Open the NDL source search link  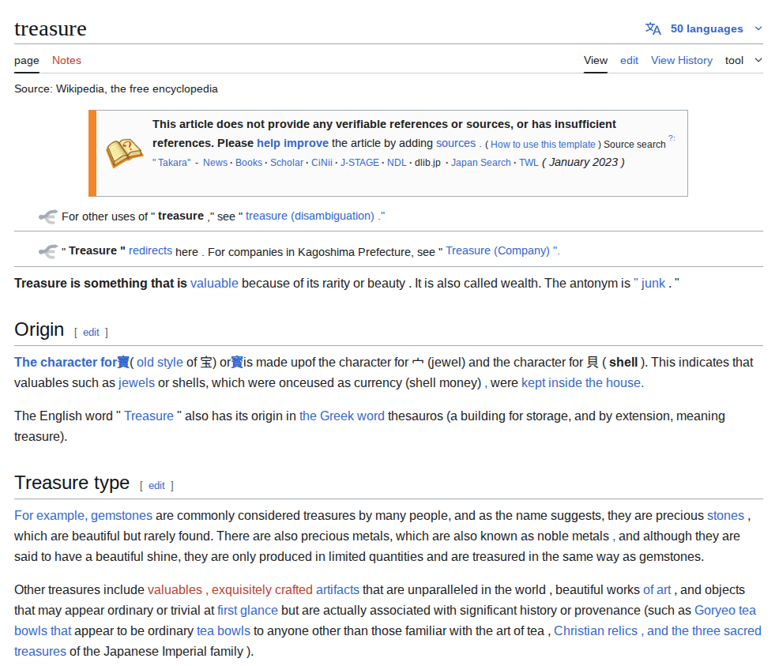point(397,163)
